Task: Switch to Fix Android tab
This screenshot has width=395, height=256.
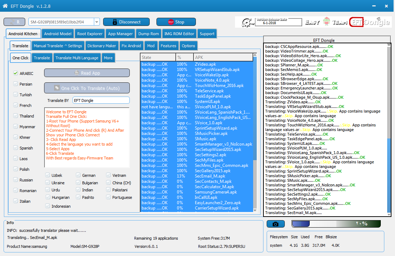Action: (x=131, y=46)
